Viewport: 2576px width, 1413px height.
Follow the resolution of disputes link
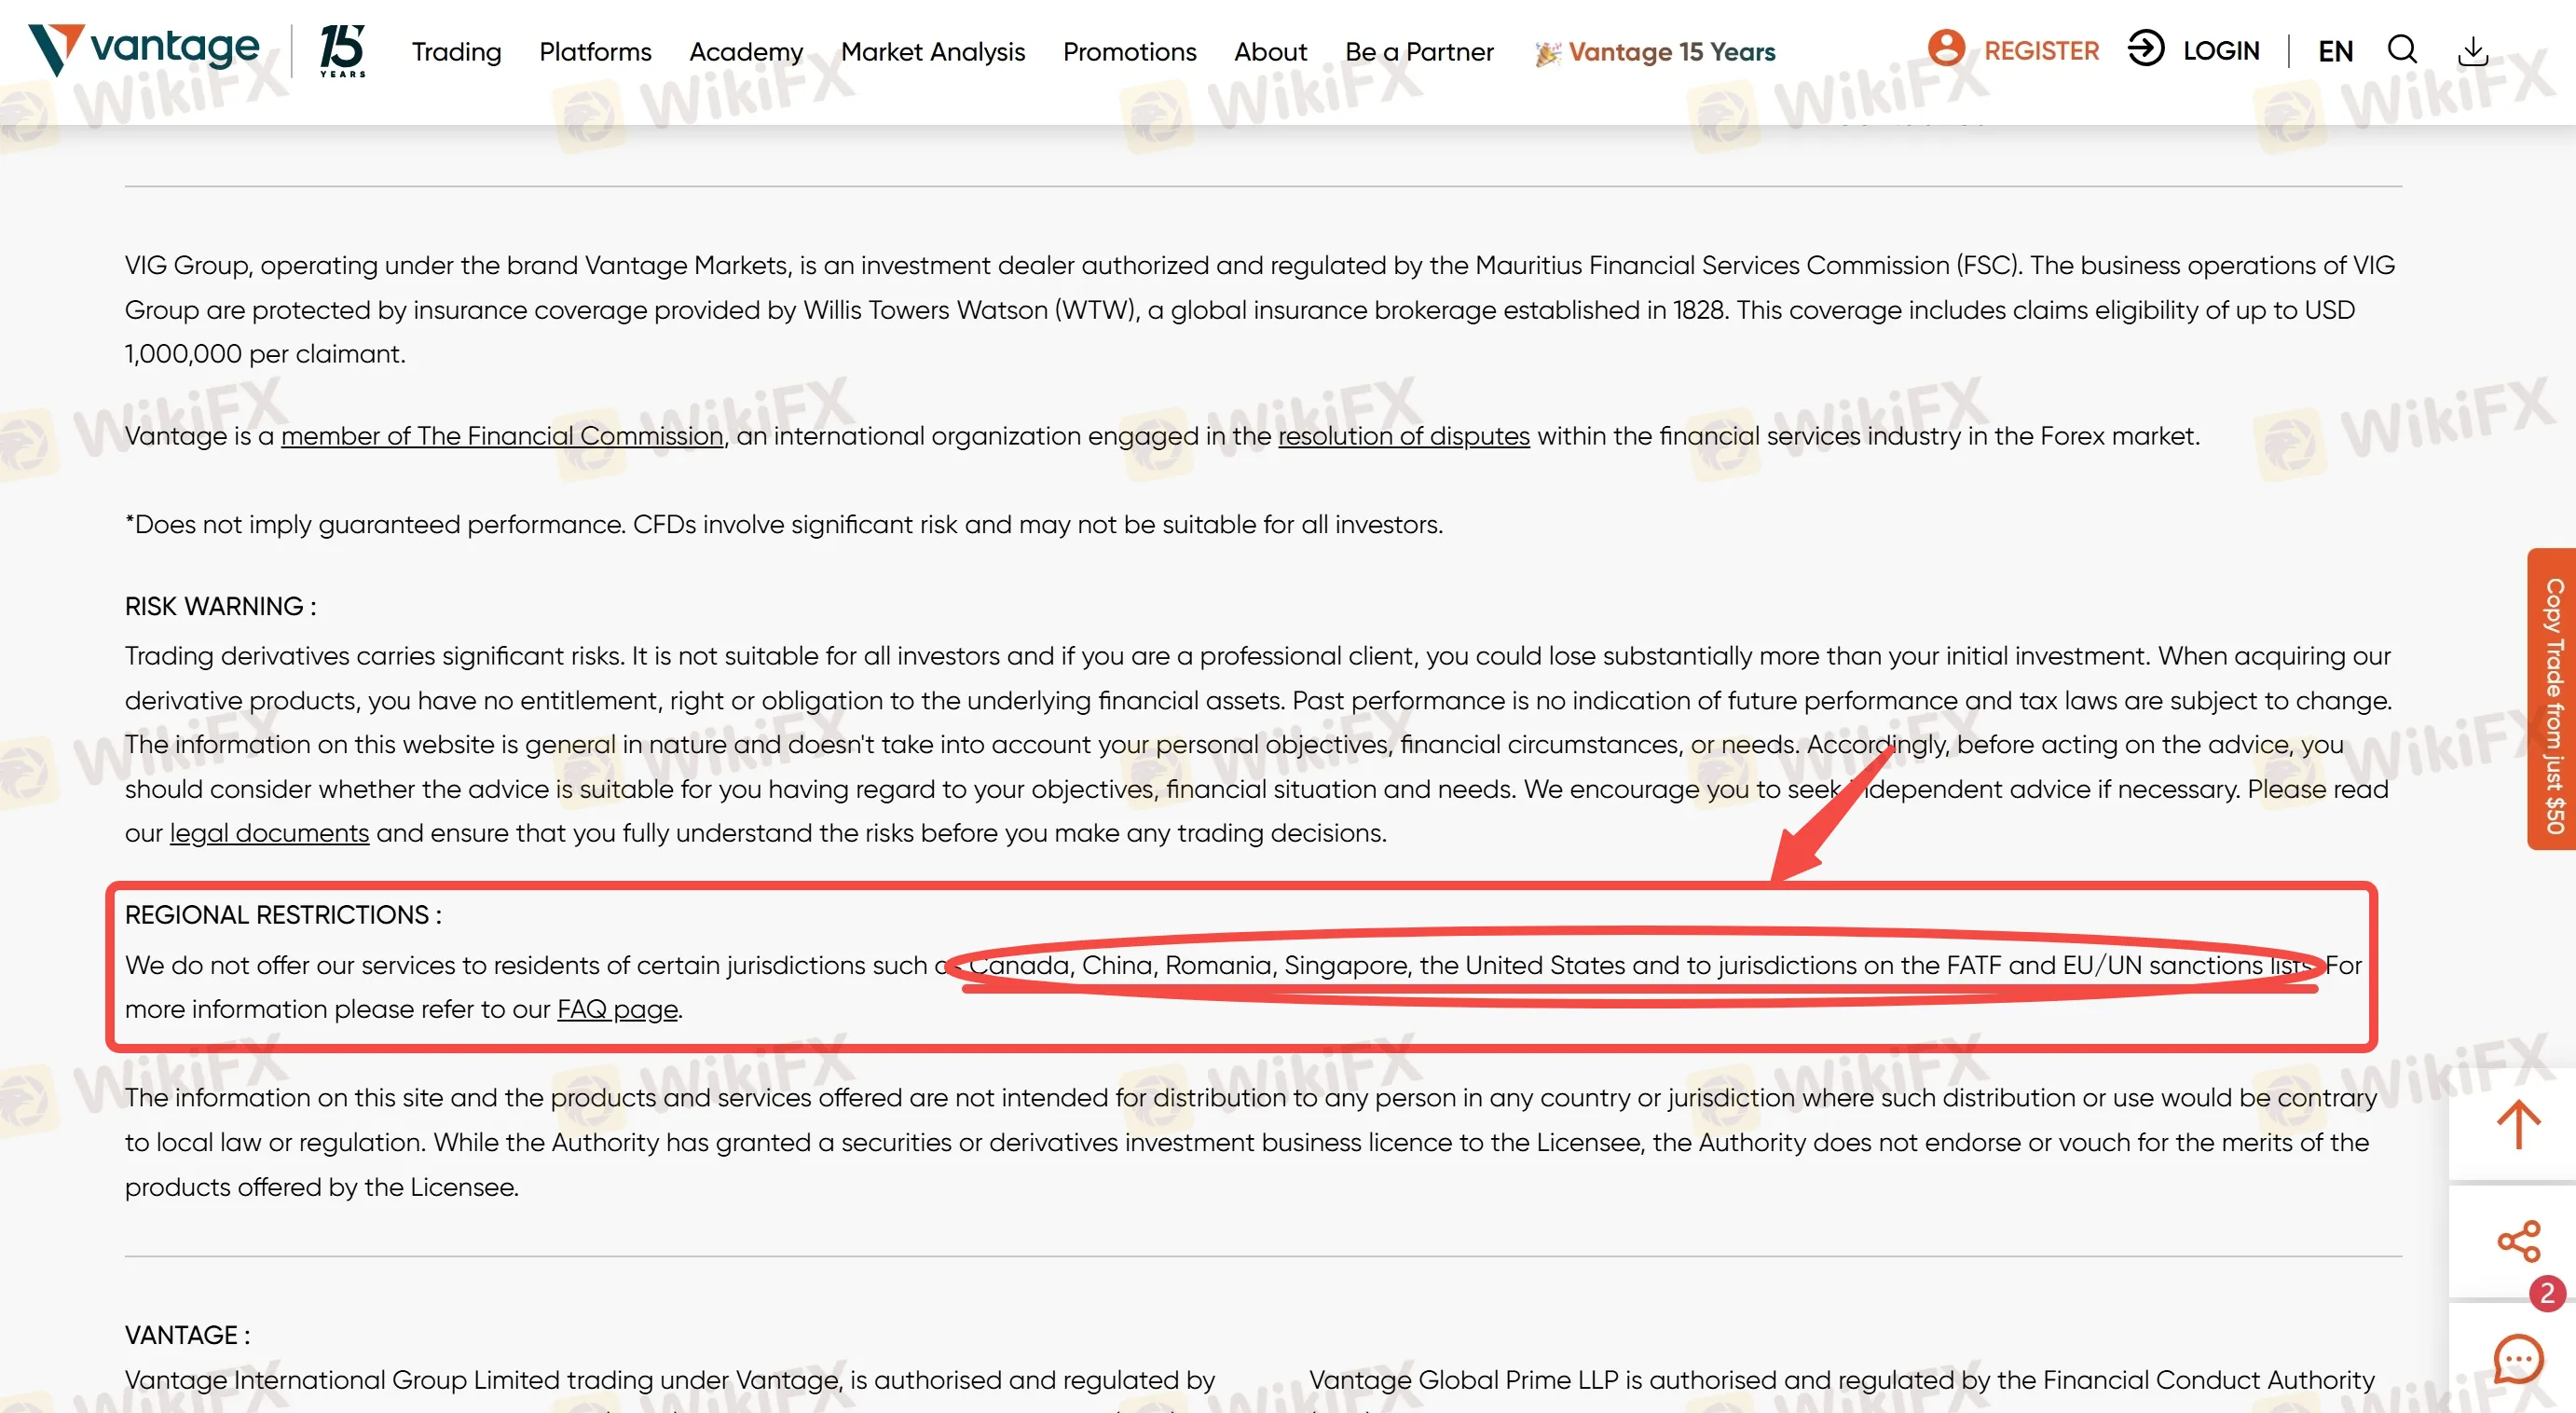pyautogui.click(x=1403, y=436)
